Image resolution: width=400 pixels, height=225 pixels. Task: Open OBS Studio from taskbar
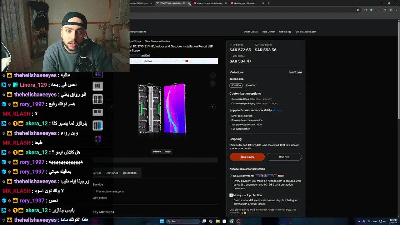[x=238, y=221]
